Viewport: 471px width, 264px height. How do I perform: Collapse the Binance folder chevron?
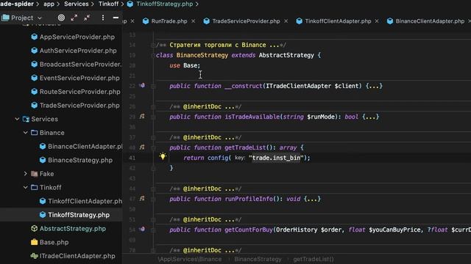point(26,133)
